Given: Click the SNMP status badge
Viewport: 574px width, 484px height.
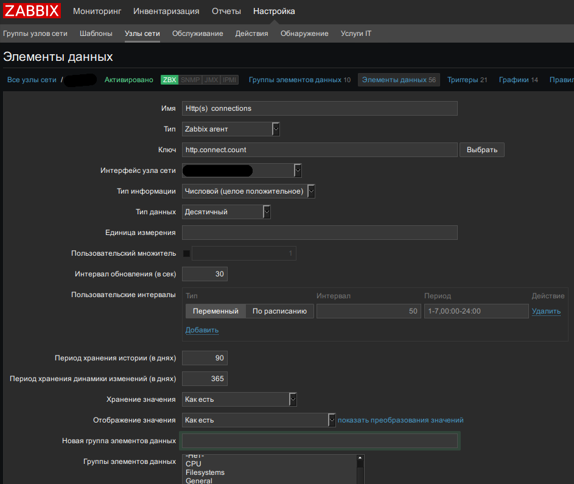Looking at the screenshot, I should pos(190,80).
